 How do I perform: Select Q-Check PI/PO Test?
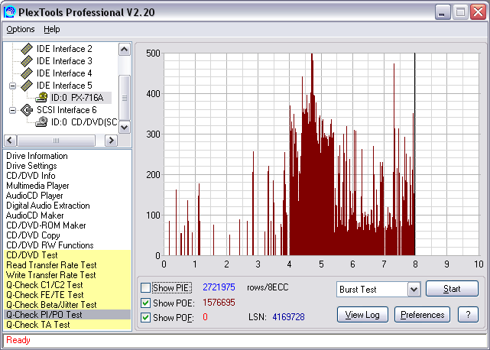click(x=67, y=315)
